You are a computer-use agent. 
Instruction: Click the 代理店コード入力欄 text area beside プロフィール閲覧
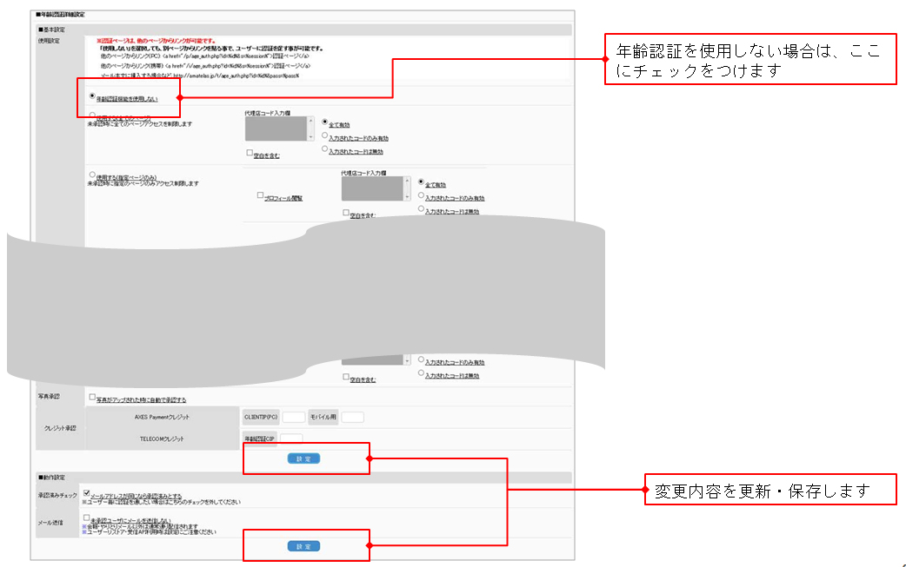372,188
